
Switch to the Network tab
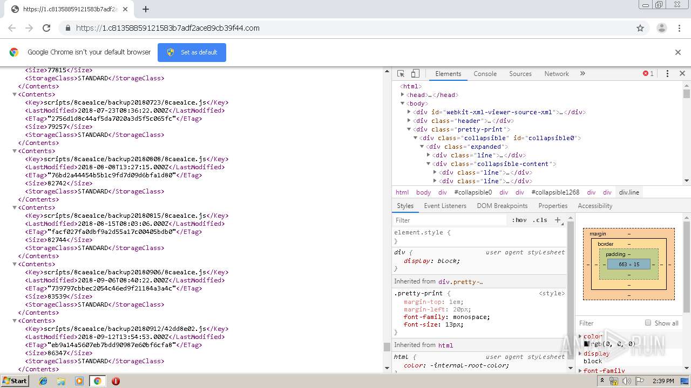tap(557, 74)
